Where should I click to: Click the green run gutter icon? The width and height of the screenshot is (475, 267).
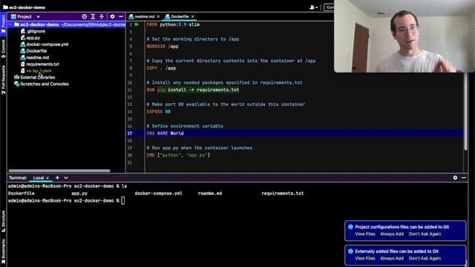pos(137,24)
